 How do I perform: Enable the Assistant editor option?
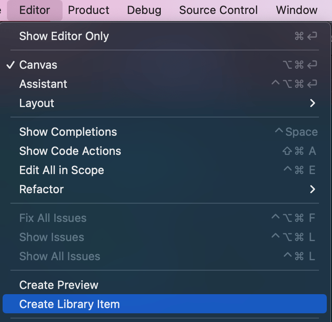(43, 84)
